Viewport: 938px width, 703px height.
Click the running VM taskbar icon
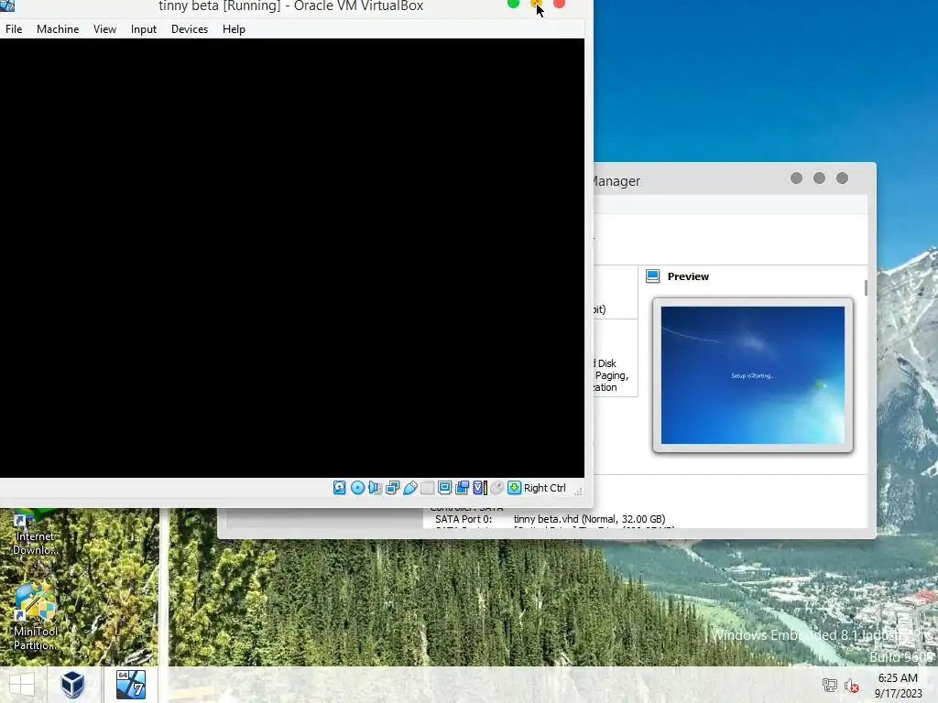(131, 685)
